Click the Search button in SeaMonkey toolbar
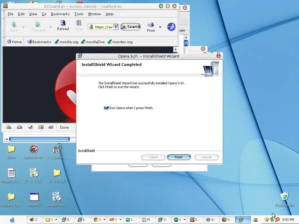 [x=131, y=27]
